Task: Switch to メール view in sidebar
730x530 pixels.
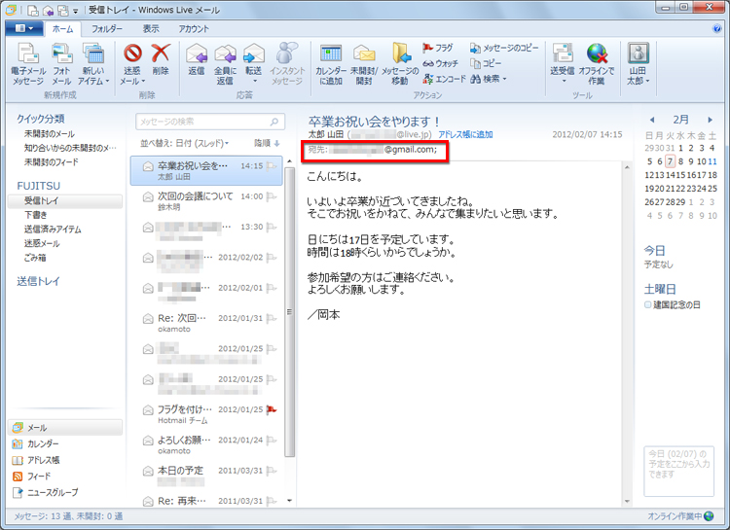Action: pos(65,428)
